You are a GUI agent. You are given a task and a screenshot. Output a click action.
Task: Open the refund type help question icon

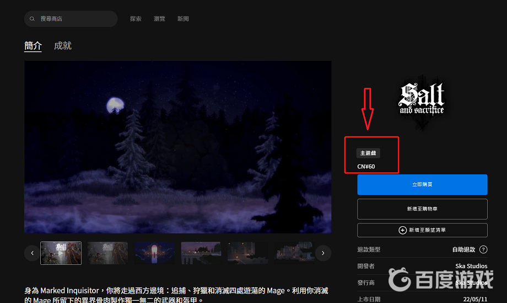click(x=483, y=249)
